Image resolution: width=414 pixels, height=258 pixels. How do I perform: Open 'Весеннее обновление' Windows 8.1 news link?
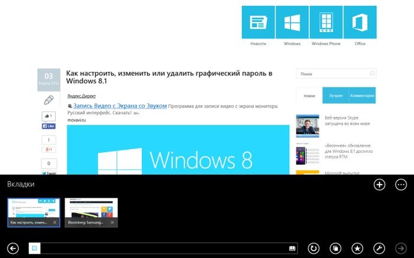click(348, 151)
